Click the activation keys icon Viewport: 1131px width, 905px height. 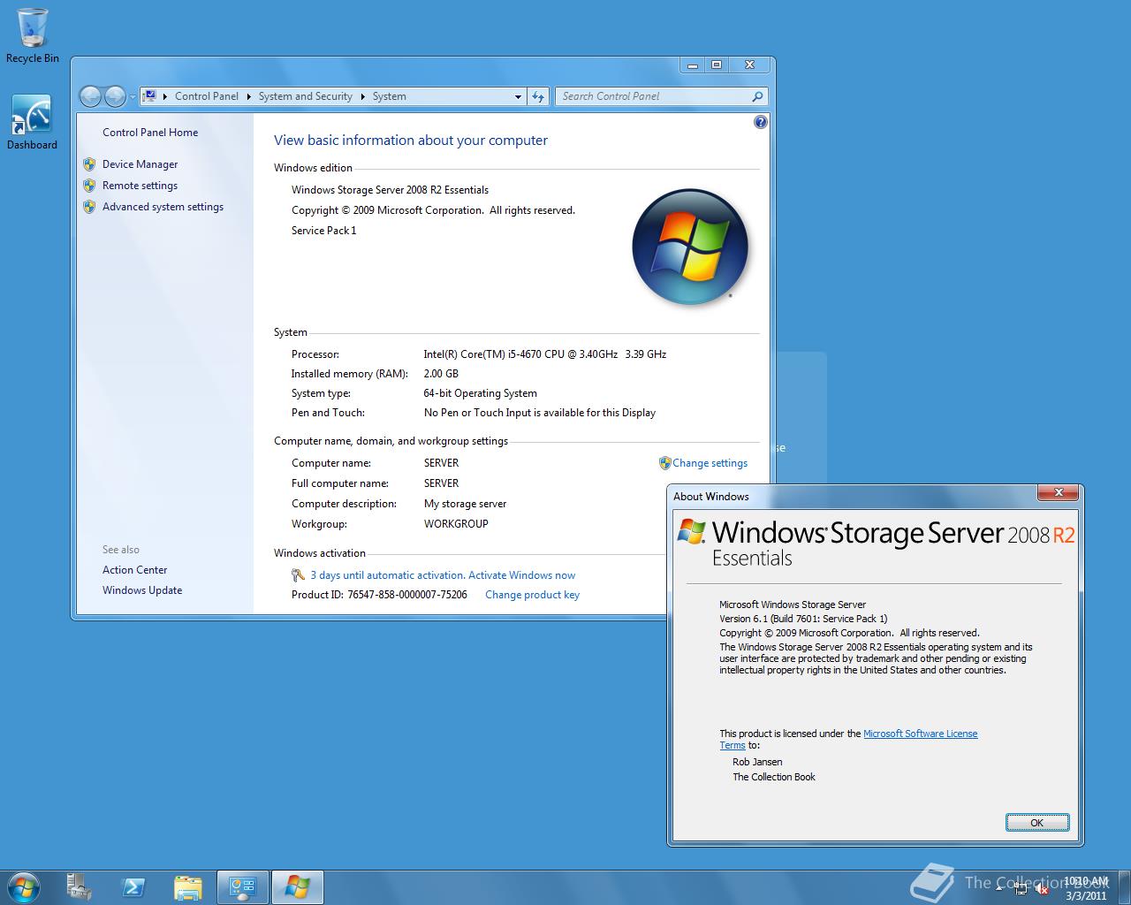(298, 575)
